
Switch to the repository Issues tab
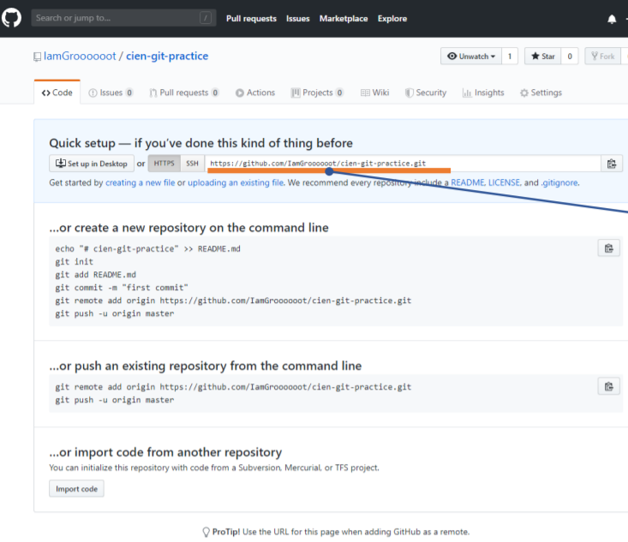pyautogui.click(x=111, y=92)
